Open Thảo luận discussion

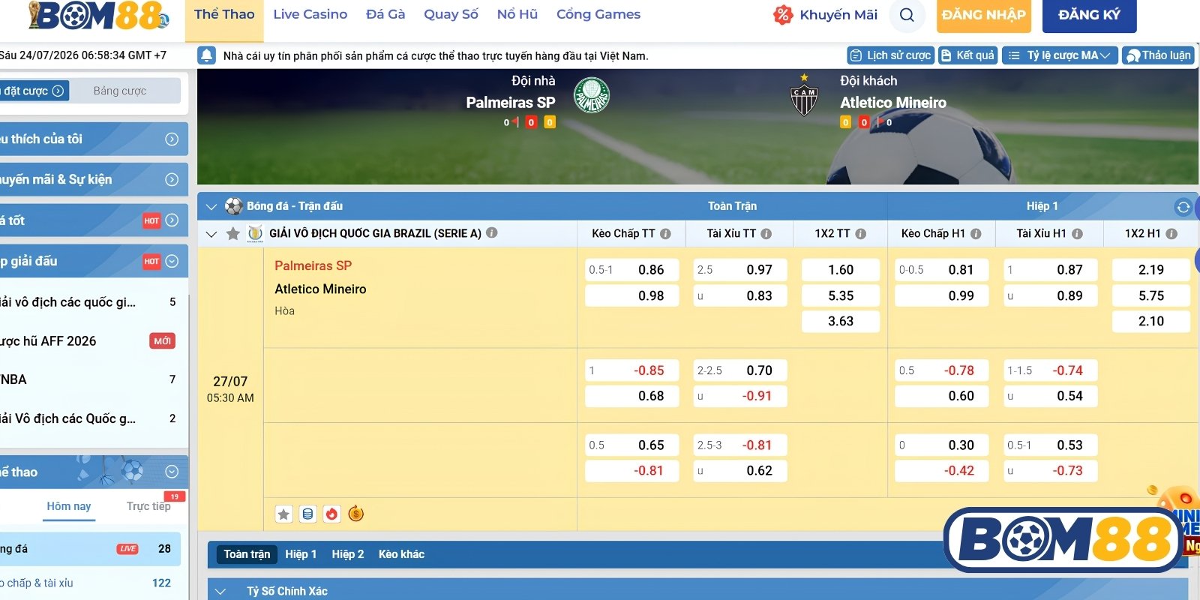pyautogui.click(x=1159, y=55)
